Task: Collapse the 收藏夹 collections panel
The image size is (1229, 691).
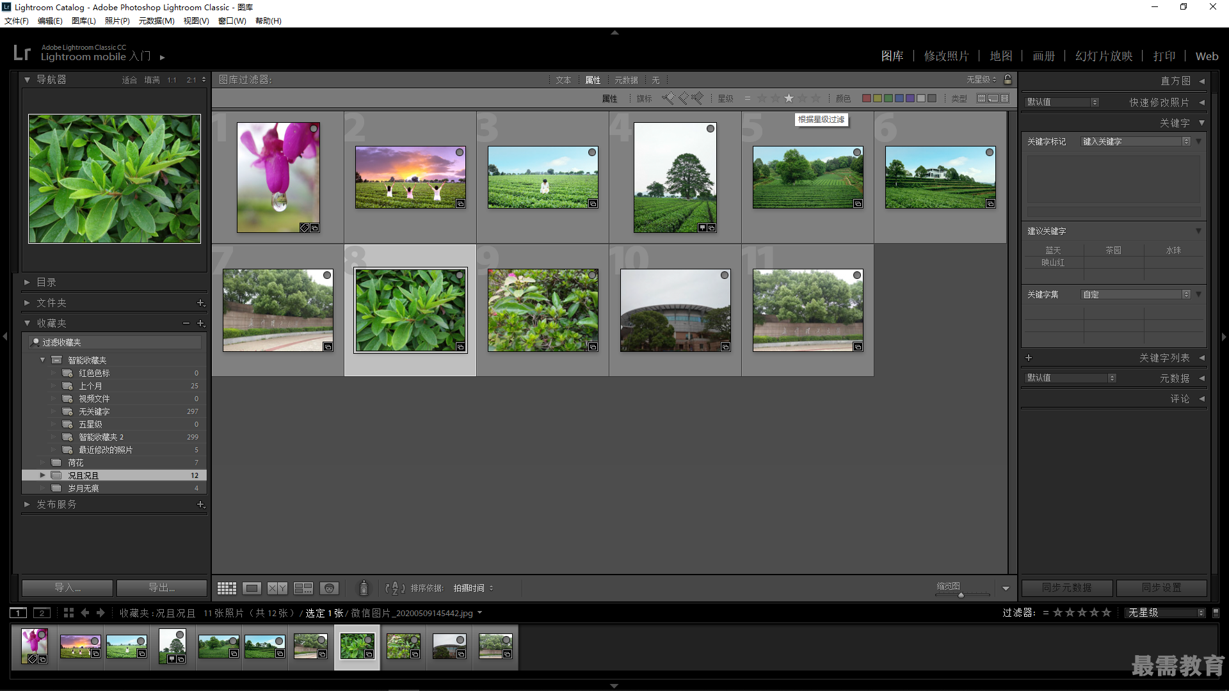Action: pyautogui.click(x=27, y=323)
